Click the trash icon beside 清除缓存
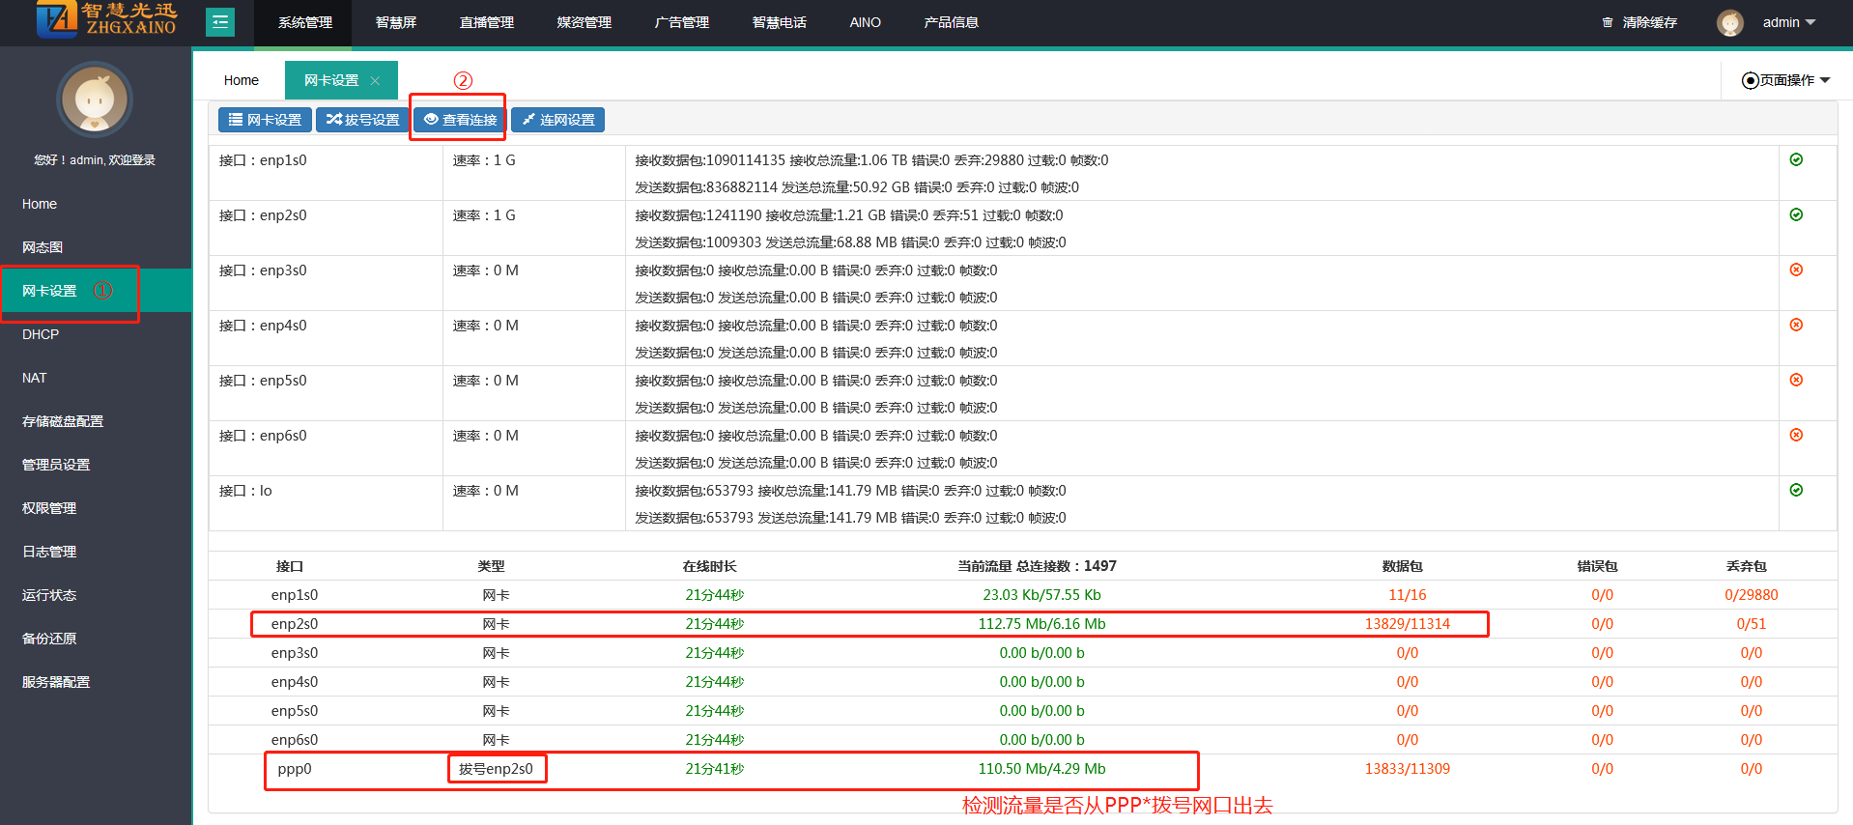The height and width of the screenshot is (825, 1853). coord(1608,22)
